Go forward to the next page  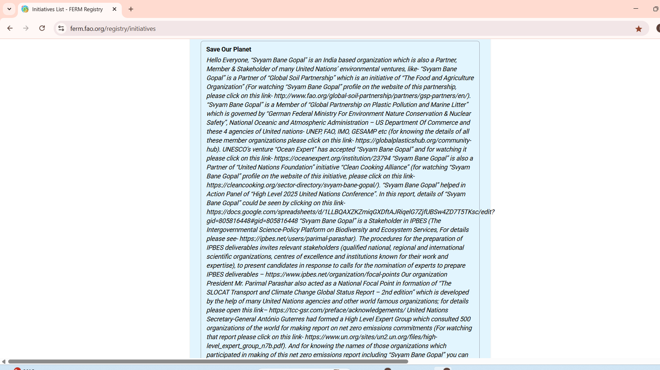(x=26, y=28)
